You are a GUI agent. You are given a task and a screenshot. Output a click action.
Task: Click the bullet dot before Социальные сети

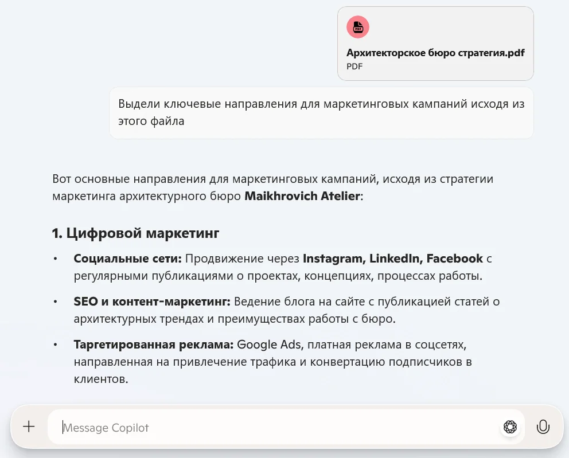[55, 259]
